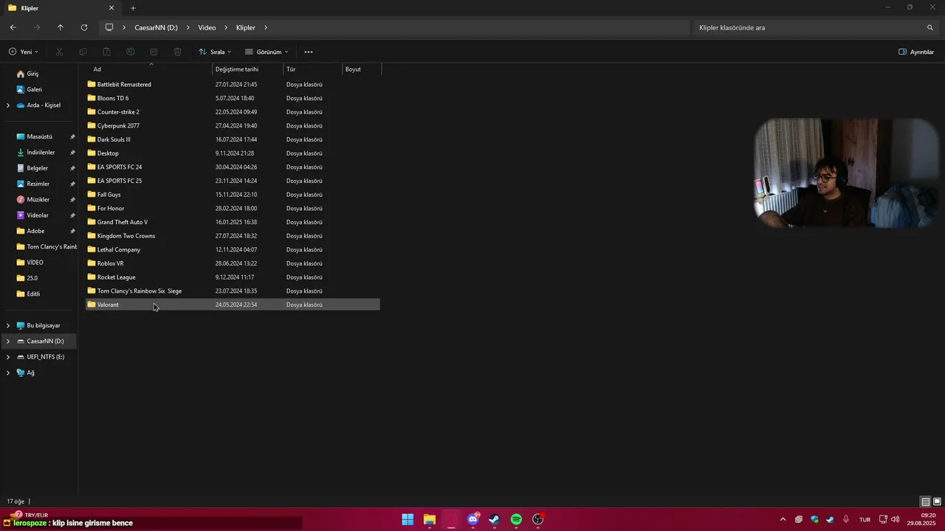
Task: Open the Yeni (New) dropdown
Action: [x=24, y=52]
